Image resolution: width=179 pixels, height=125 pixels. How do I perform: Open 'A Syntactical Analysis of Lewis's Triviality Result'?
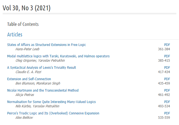click(x=41, y=68)
